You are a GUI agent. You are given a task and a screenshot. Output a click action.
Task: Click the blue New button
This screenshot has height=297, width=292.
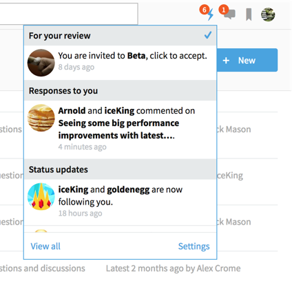coord(247,60)
